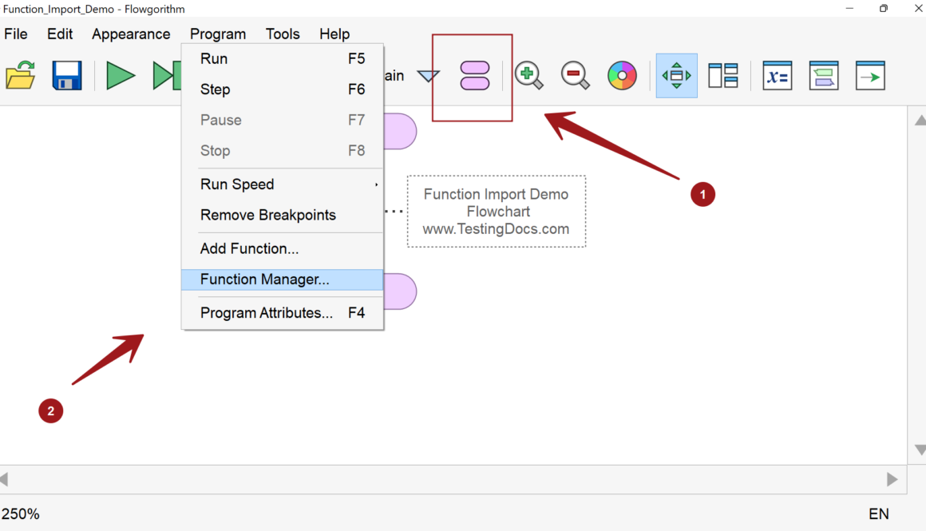Screen dimensions: 926x531
Task: Open the Tools menu
Action: pyautogui.click(x=283, y=34)
